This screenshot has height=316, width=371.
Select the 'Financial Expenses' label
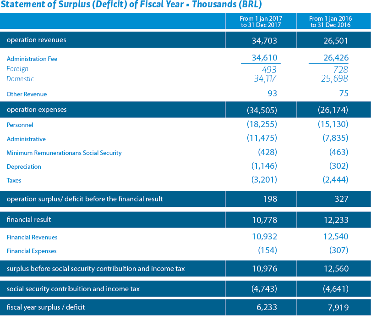coord(32,251)
